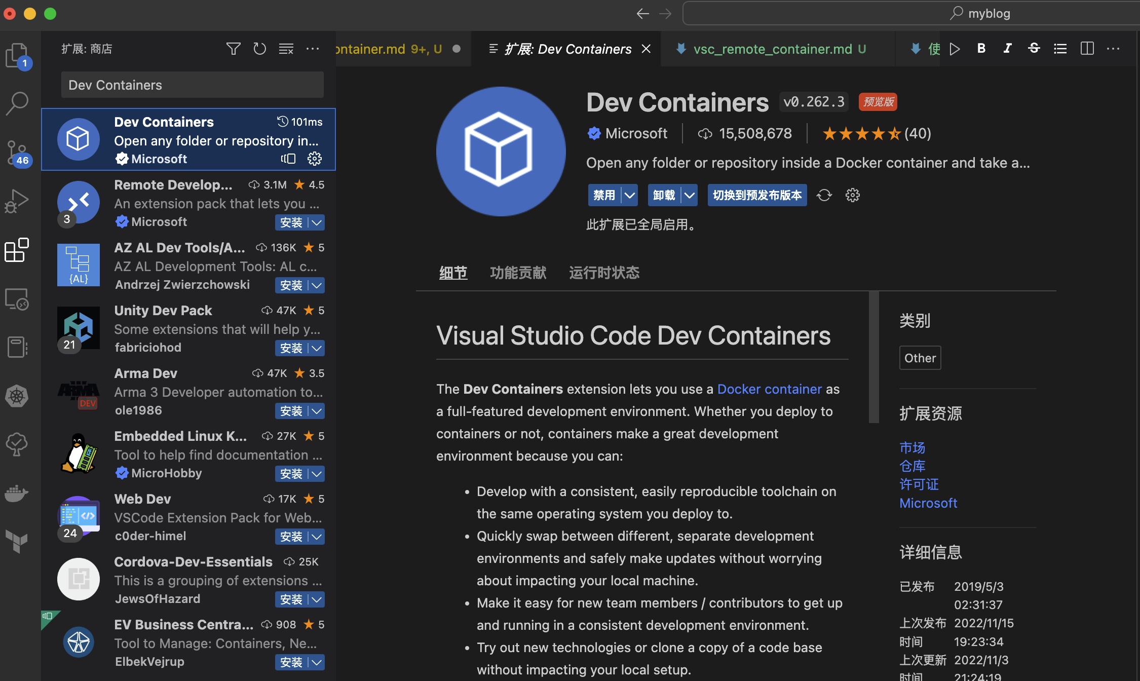Select the EV Business Central extension item
The height and width of the screenshot is (681, 1140).
coord(188,642)
